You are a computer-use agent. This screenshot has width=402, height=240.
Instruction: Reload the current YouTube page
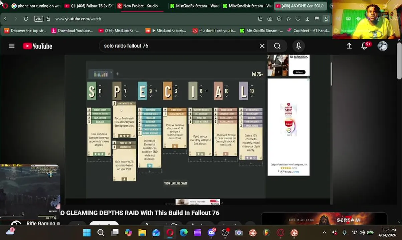tap(26, 19)
